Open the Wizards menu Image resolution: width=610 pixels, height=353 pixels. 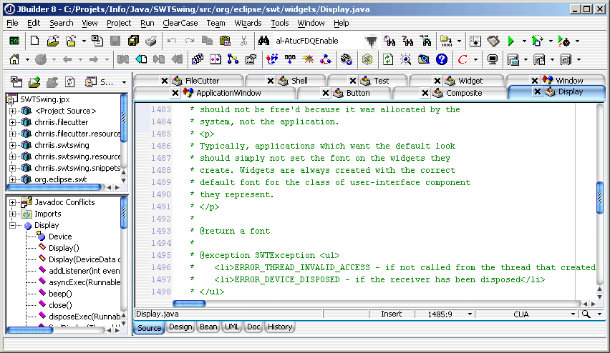click(x=248, y=23)
